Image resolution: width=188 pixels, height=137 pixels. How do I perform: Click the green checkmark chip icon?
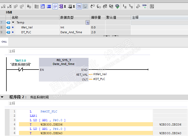[x=117, y=6]
